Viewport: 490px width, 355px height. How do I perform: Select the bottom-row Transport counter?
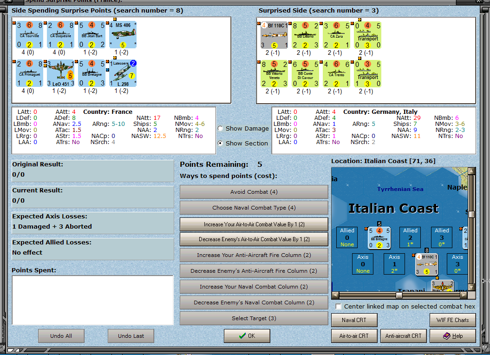click(368, 73)
